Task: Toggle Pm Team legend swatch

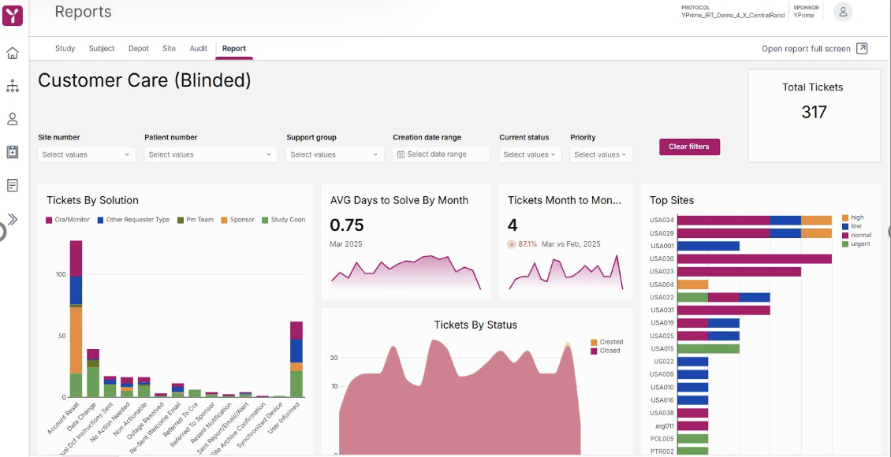Action: (181, 220)
